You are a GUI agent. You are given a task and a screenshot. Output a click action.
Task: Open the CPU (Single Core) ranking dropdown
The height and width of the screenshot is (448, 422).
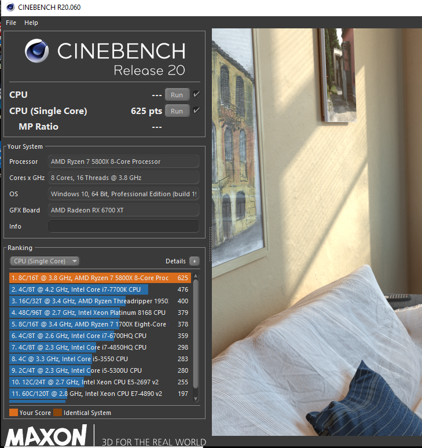[45, 261]
